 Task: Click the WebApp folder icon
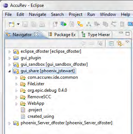coord(23,104)
